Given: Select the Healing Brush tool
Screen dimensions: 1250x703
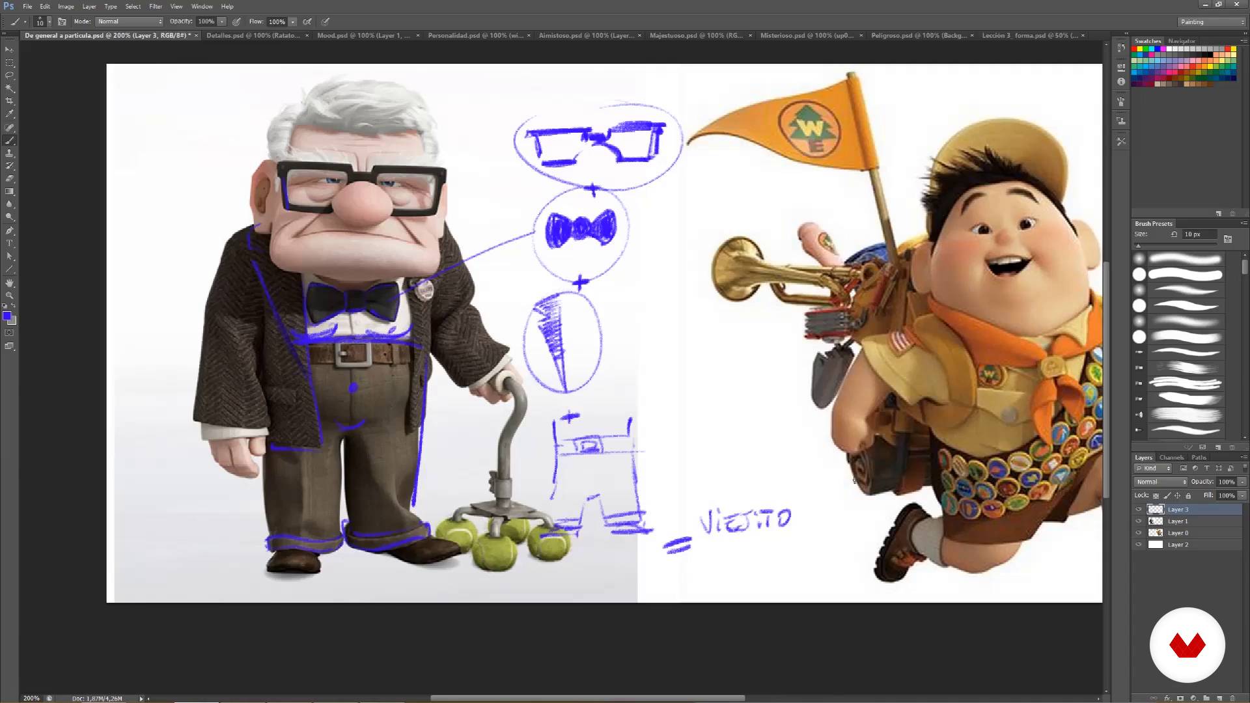Looking at the screenshot, I should 9,128.
